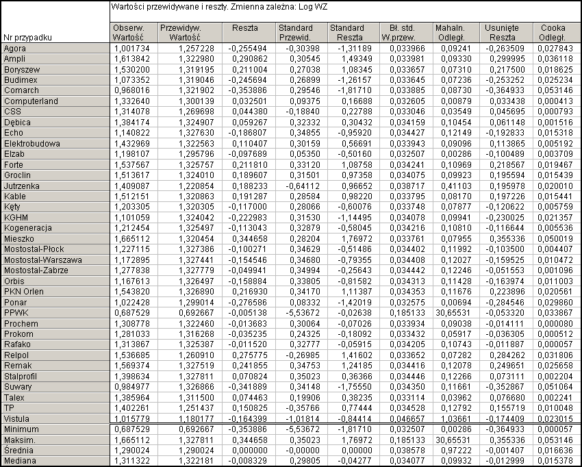Click the 'Przewidyw. Wartość' column header
582x467 pixels.
190,33
